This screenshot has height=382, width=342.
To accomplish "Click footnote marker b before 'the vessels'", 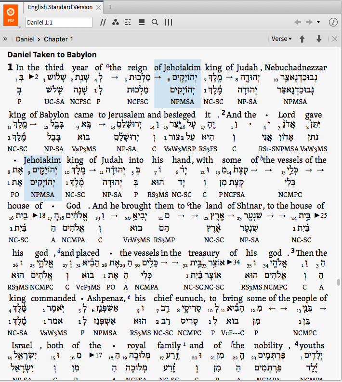I will [x=262, y=158].
